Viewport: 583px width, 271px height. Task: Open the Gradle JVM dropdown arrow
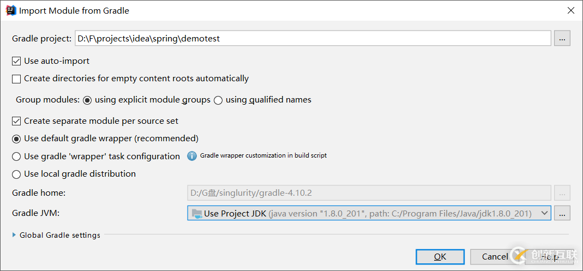(x=544, y=213)
